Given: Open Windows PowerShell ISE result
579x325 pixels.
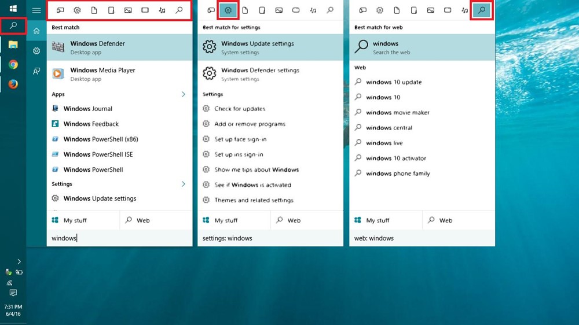Looking at the screenshot, I should pos(120,154).
